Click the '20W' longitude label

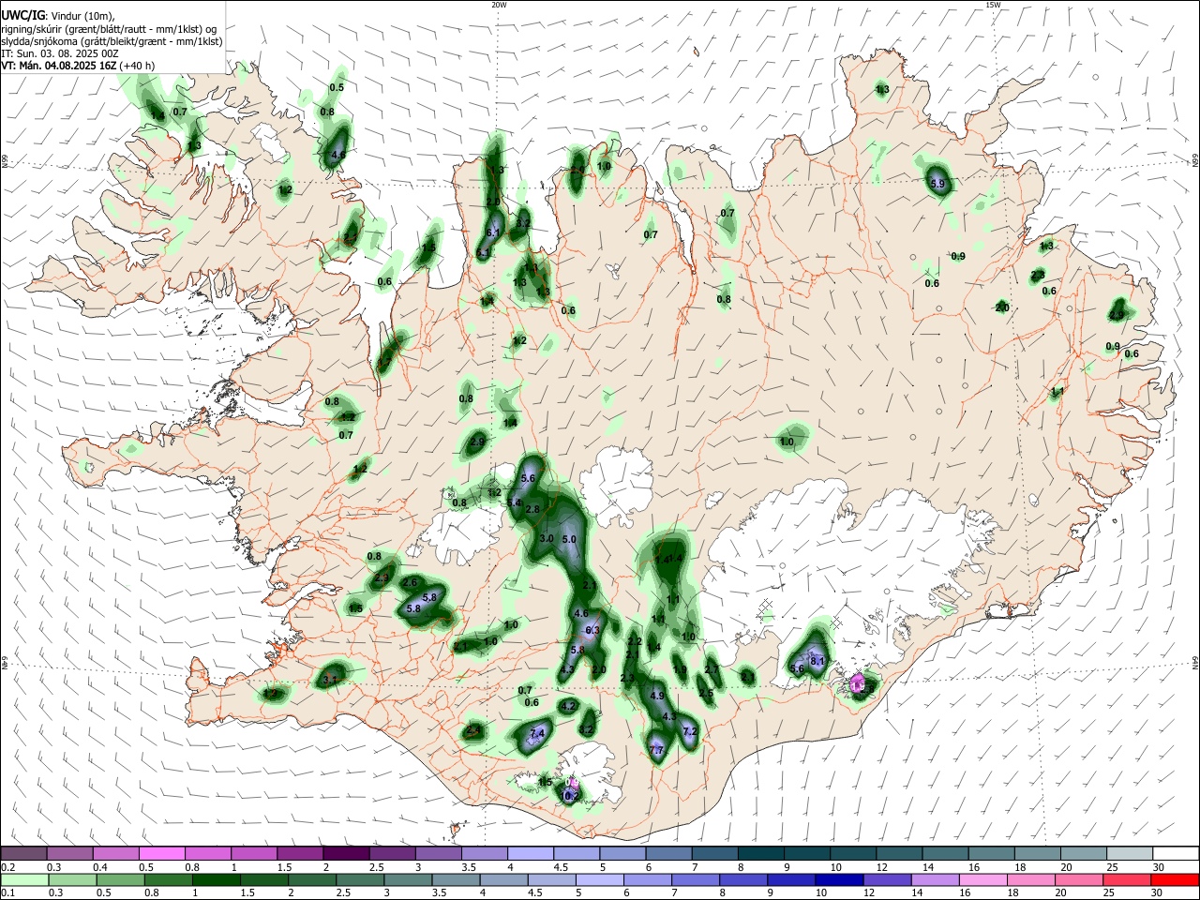point(499,5)
